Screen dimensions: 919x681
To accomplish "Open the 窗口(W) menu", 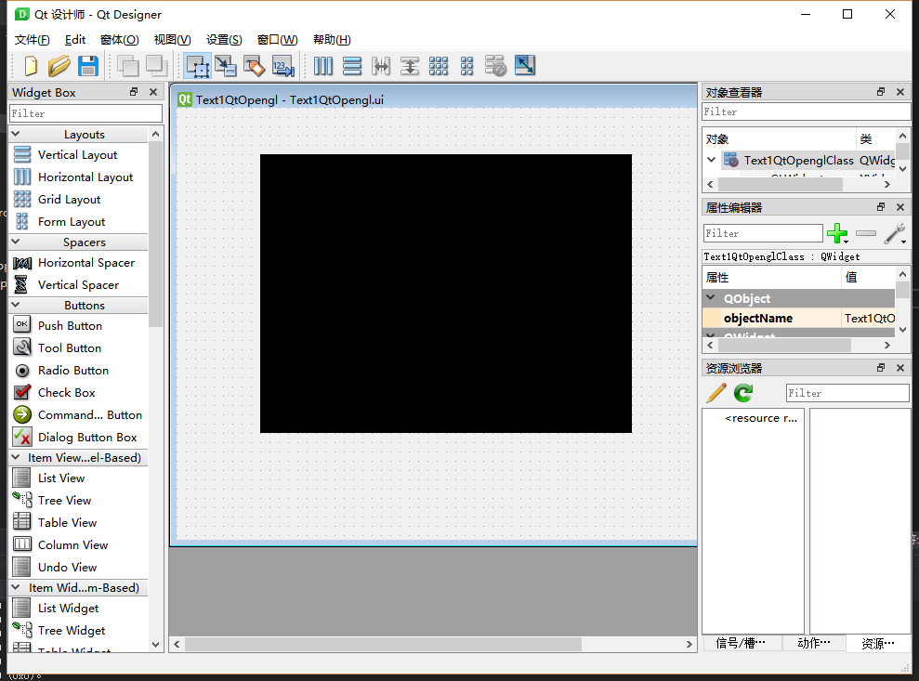I will (277, 39).
